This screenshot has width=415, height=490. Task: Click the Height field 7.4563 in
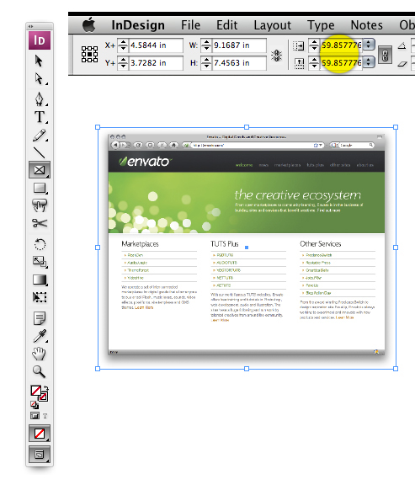pyautogui.click(x=239, y=63)
